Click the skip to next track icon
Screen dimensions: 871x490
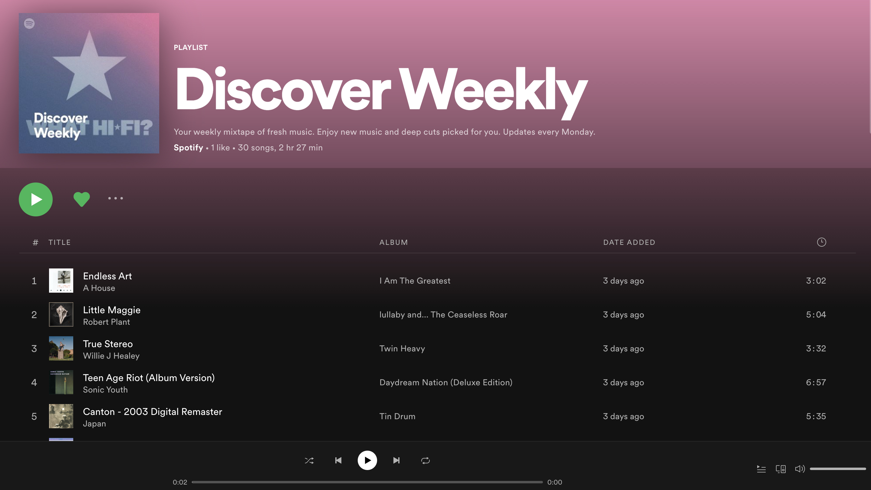pos(396,460)
